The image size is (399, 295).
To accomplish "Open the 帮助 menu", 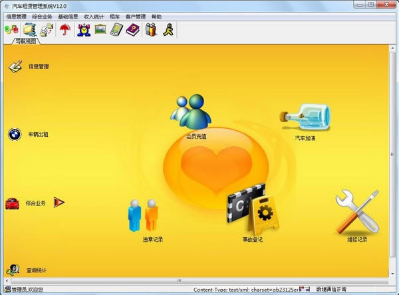I will coord(156,17).
